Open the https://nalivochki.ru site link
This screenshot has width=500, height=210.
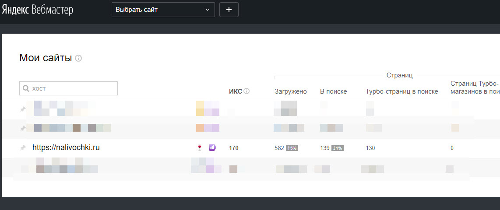pos(66,148)
